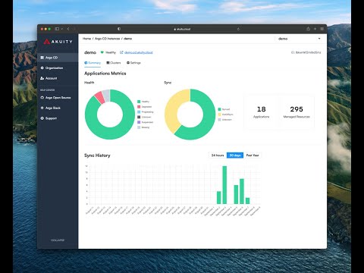Click the GitHub icon beside Argo Open Source
This screenshot has height=273, width=364.
point(42,98)
